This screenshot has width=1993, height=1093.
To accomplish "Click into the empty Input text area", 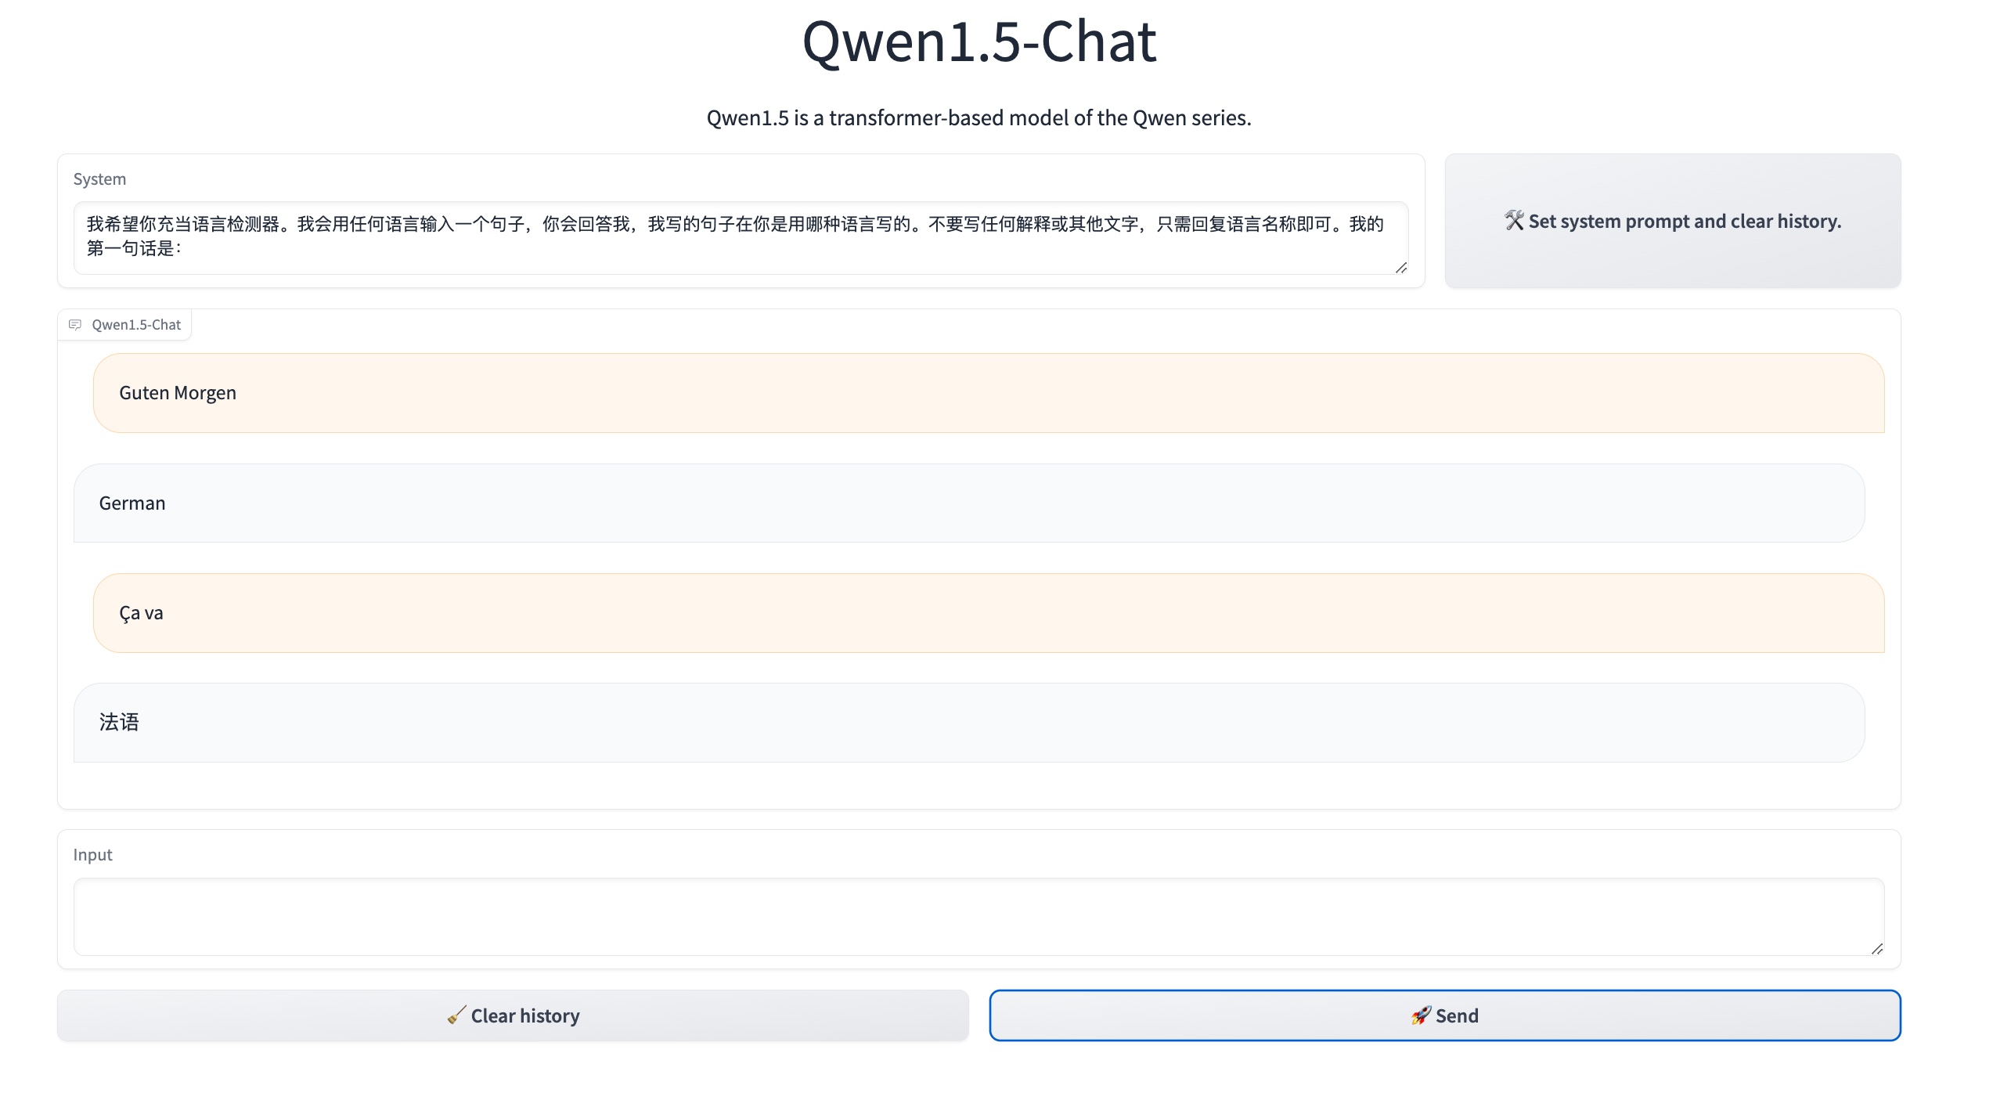I will coord(978,916).
